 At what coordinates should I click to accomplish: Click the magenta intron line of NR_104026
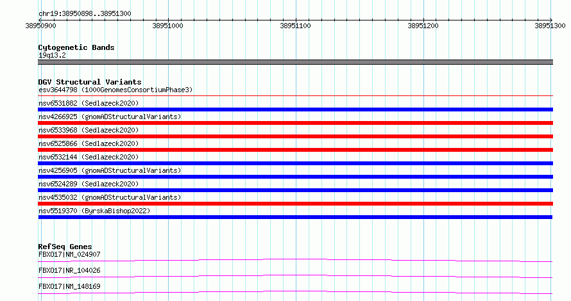295,276
